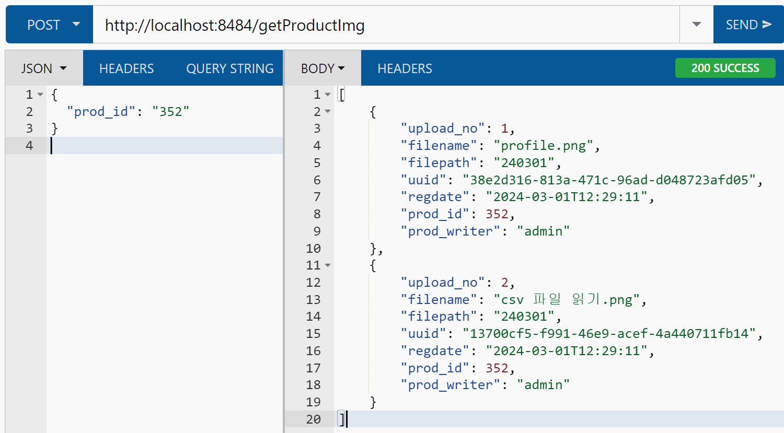Click the URL field with localhost:8484/getProductImg
Image resolution: width=784 pixels, height=433 pixels.
coord(386,25)
